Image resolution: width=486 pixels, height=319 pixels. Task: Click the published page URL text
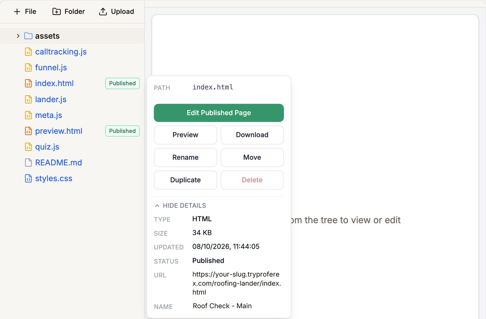237,283
